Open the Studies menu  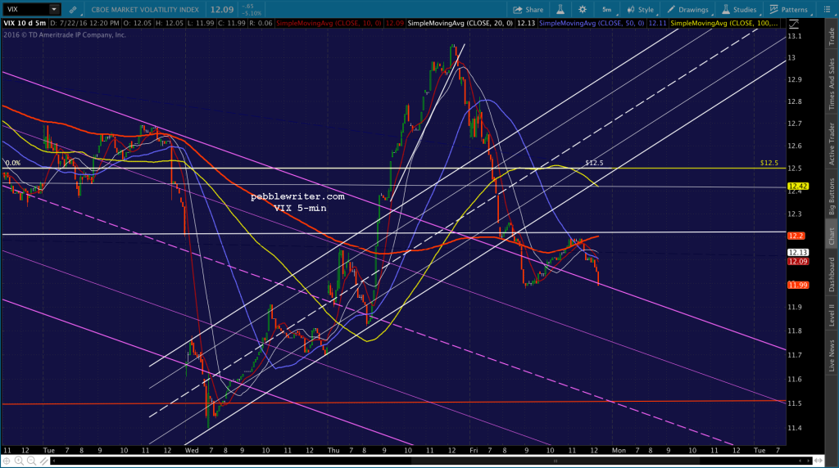point(740,10)
